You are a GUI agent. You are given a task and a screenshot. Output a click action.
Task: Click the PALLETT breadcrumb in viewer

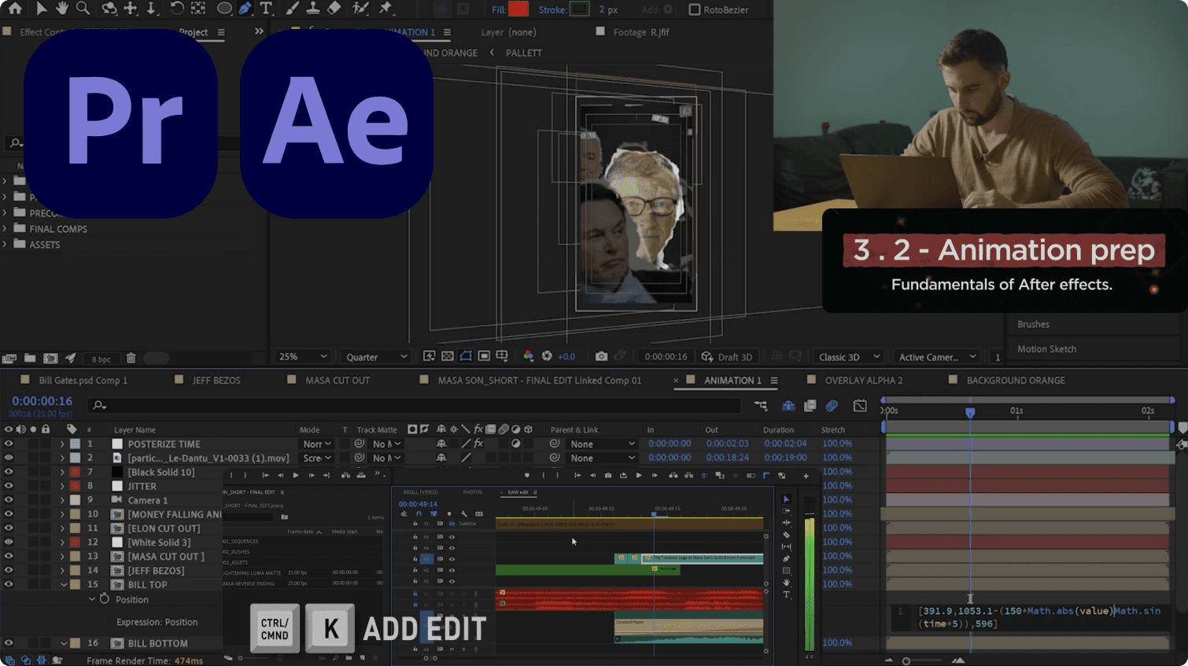click(523, 53)
